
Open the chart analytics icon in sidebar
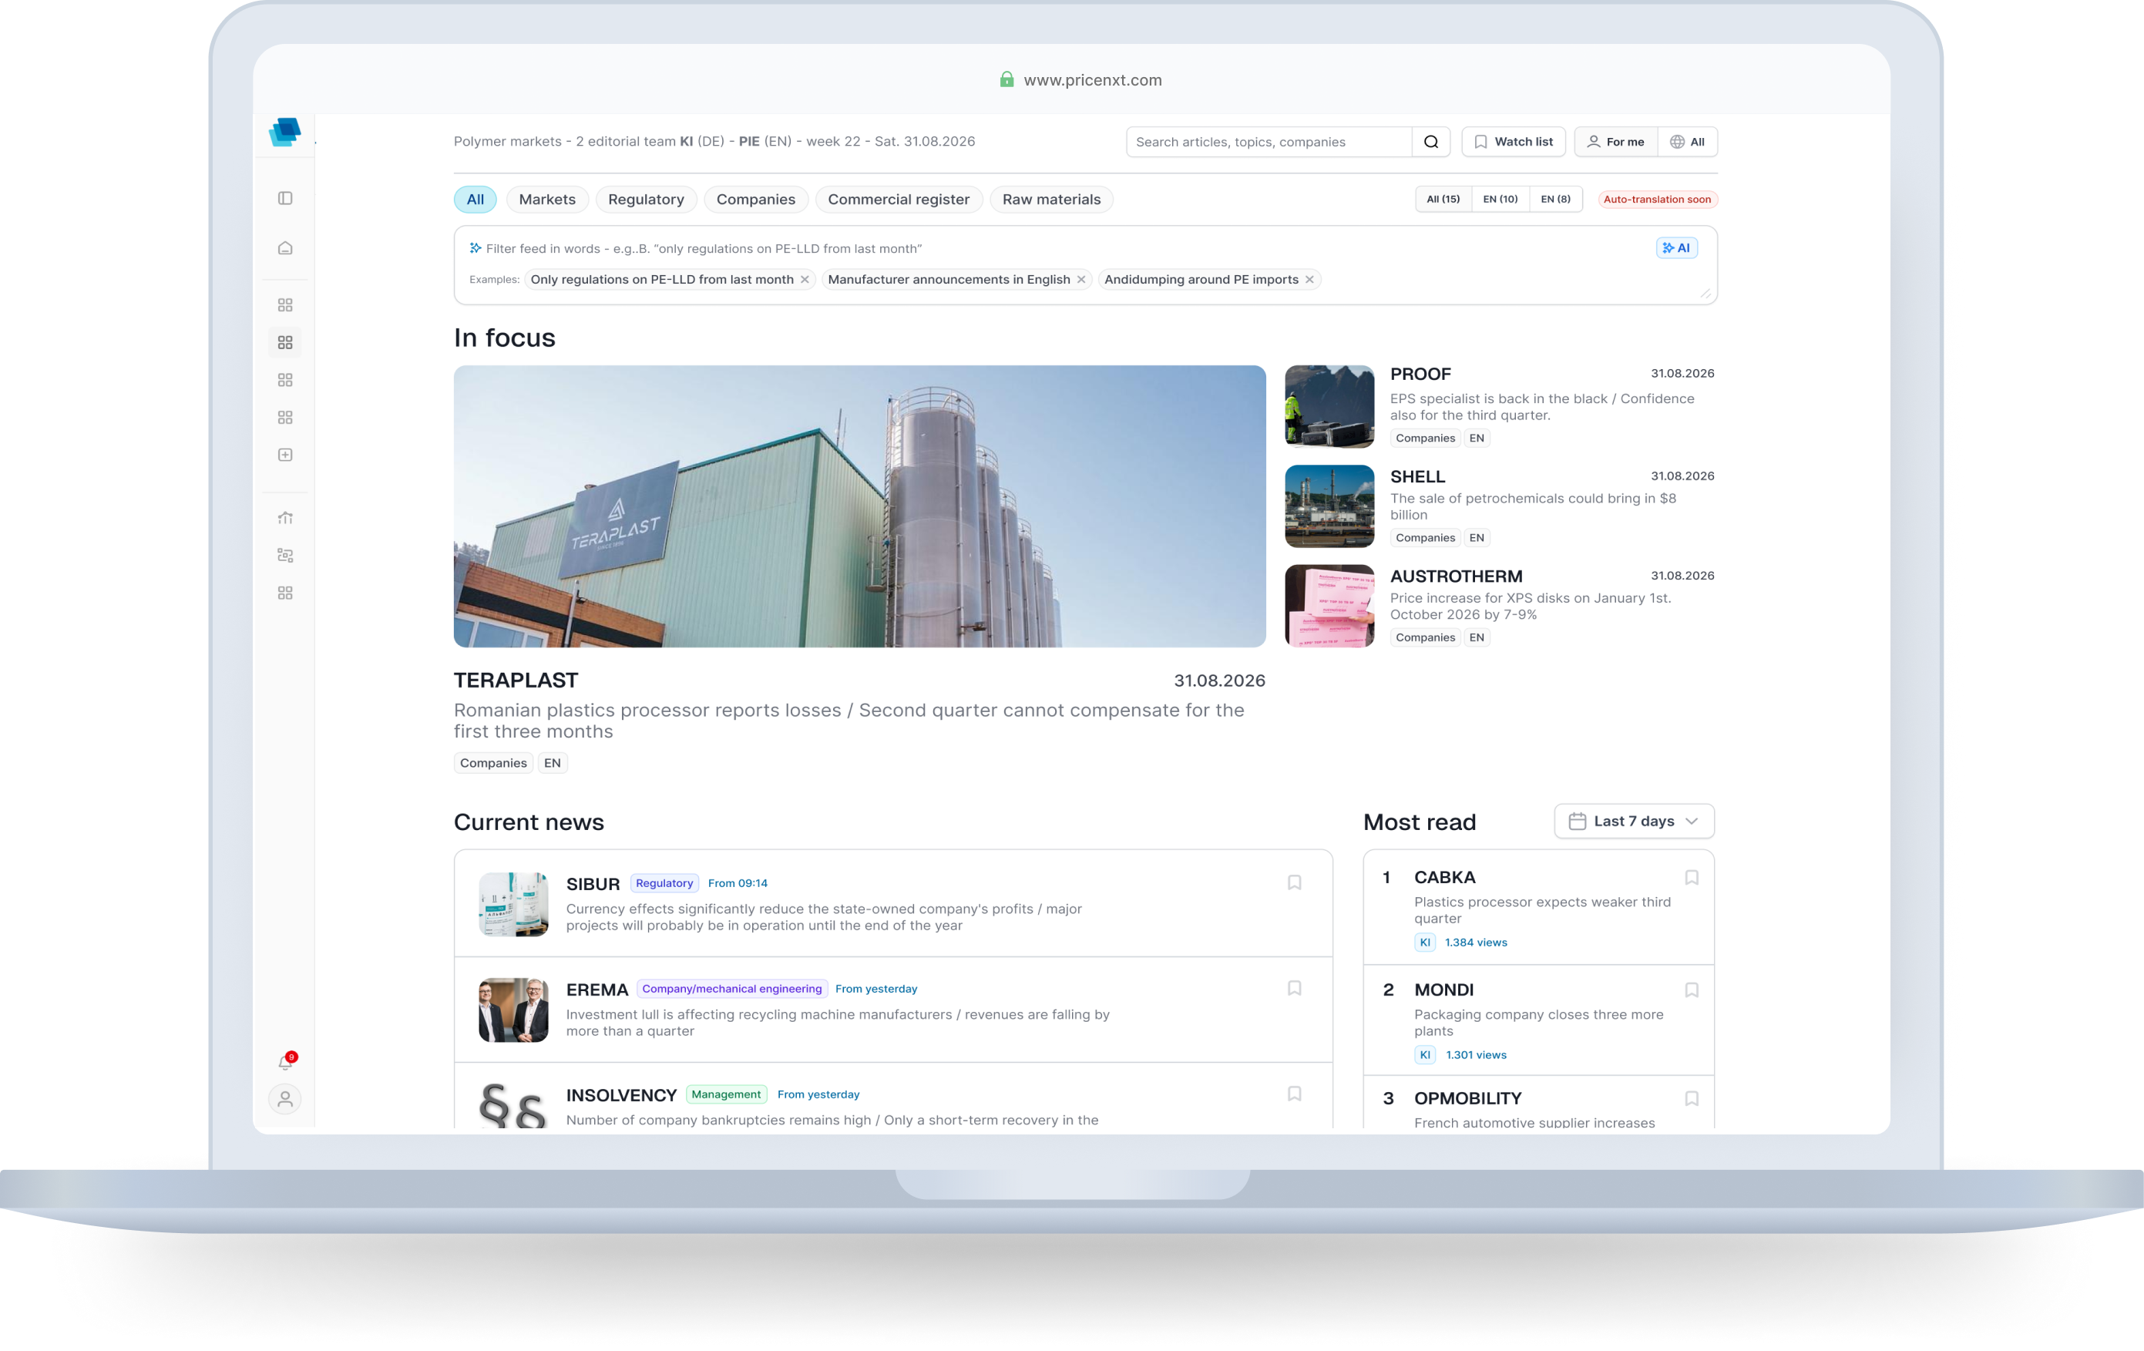(285, 517)
